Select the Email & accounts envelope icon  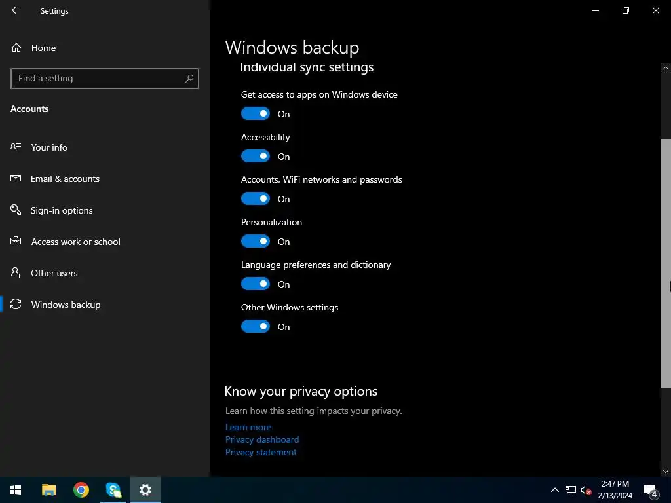pyautogui.click(x=16, y=178)
